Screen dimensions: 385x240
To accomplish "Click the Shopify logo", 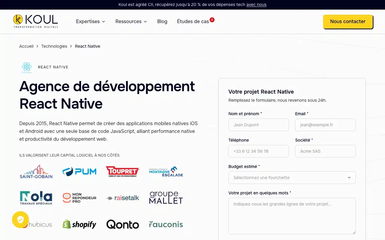I will 79,224.
